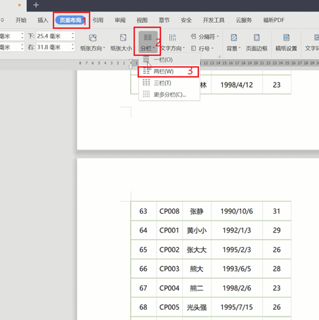Click date cell 1998/2/6
319x320 pixels.
(x=236, y=288)
